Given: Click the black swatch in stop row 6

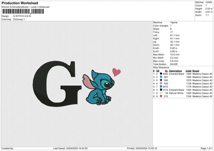Looking at the screenshot, I should click(x=161, y=90).
